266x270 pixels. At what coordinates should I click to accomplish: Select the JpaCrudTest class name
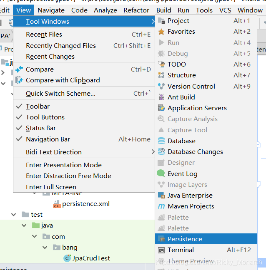coord(91,258)
